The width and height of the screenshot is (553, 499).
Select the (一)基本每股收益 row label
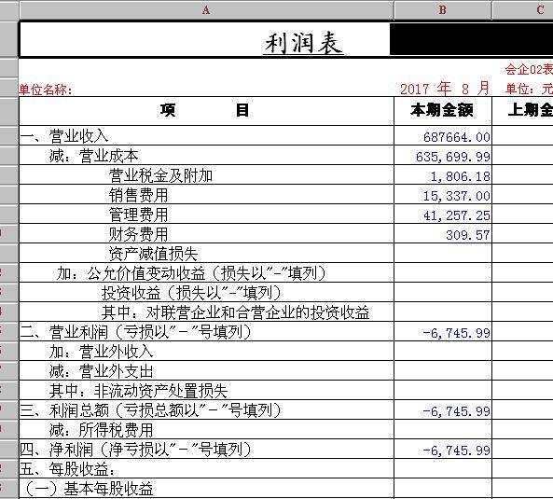click(x=90, y=489)
